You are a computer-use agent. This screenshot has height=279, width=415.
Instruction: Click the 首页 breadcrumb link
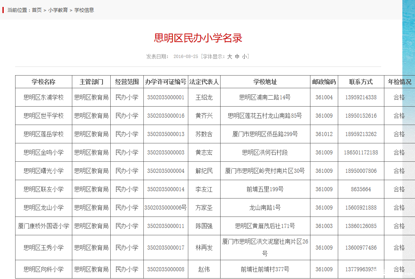pos(37,10)
